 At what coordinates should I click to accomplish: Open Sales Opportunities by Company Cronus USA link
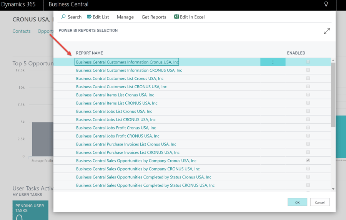[136, 161]
